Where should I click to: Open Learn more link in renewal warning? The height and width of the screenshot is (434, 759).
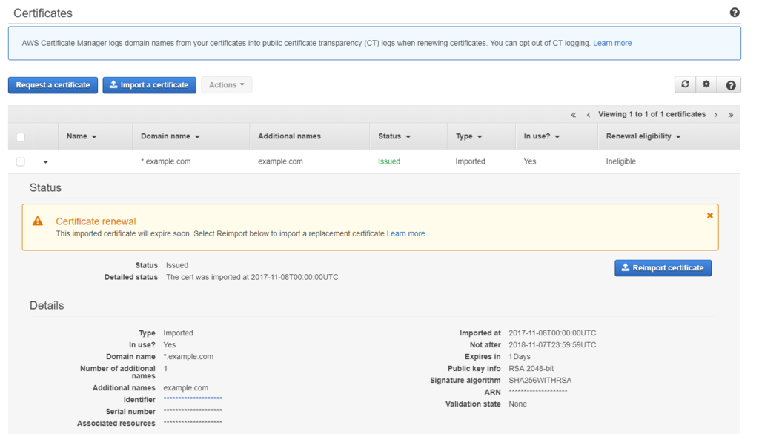405,233
